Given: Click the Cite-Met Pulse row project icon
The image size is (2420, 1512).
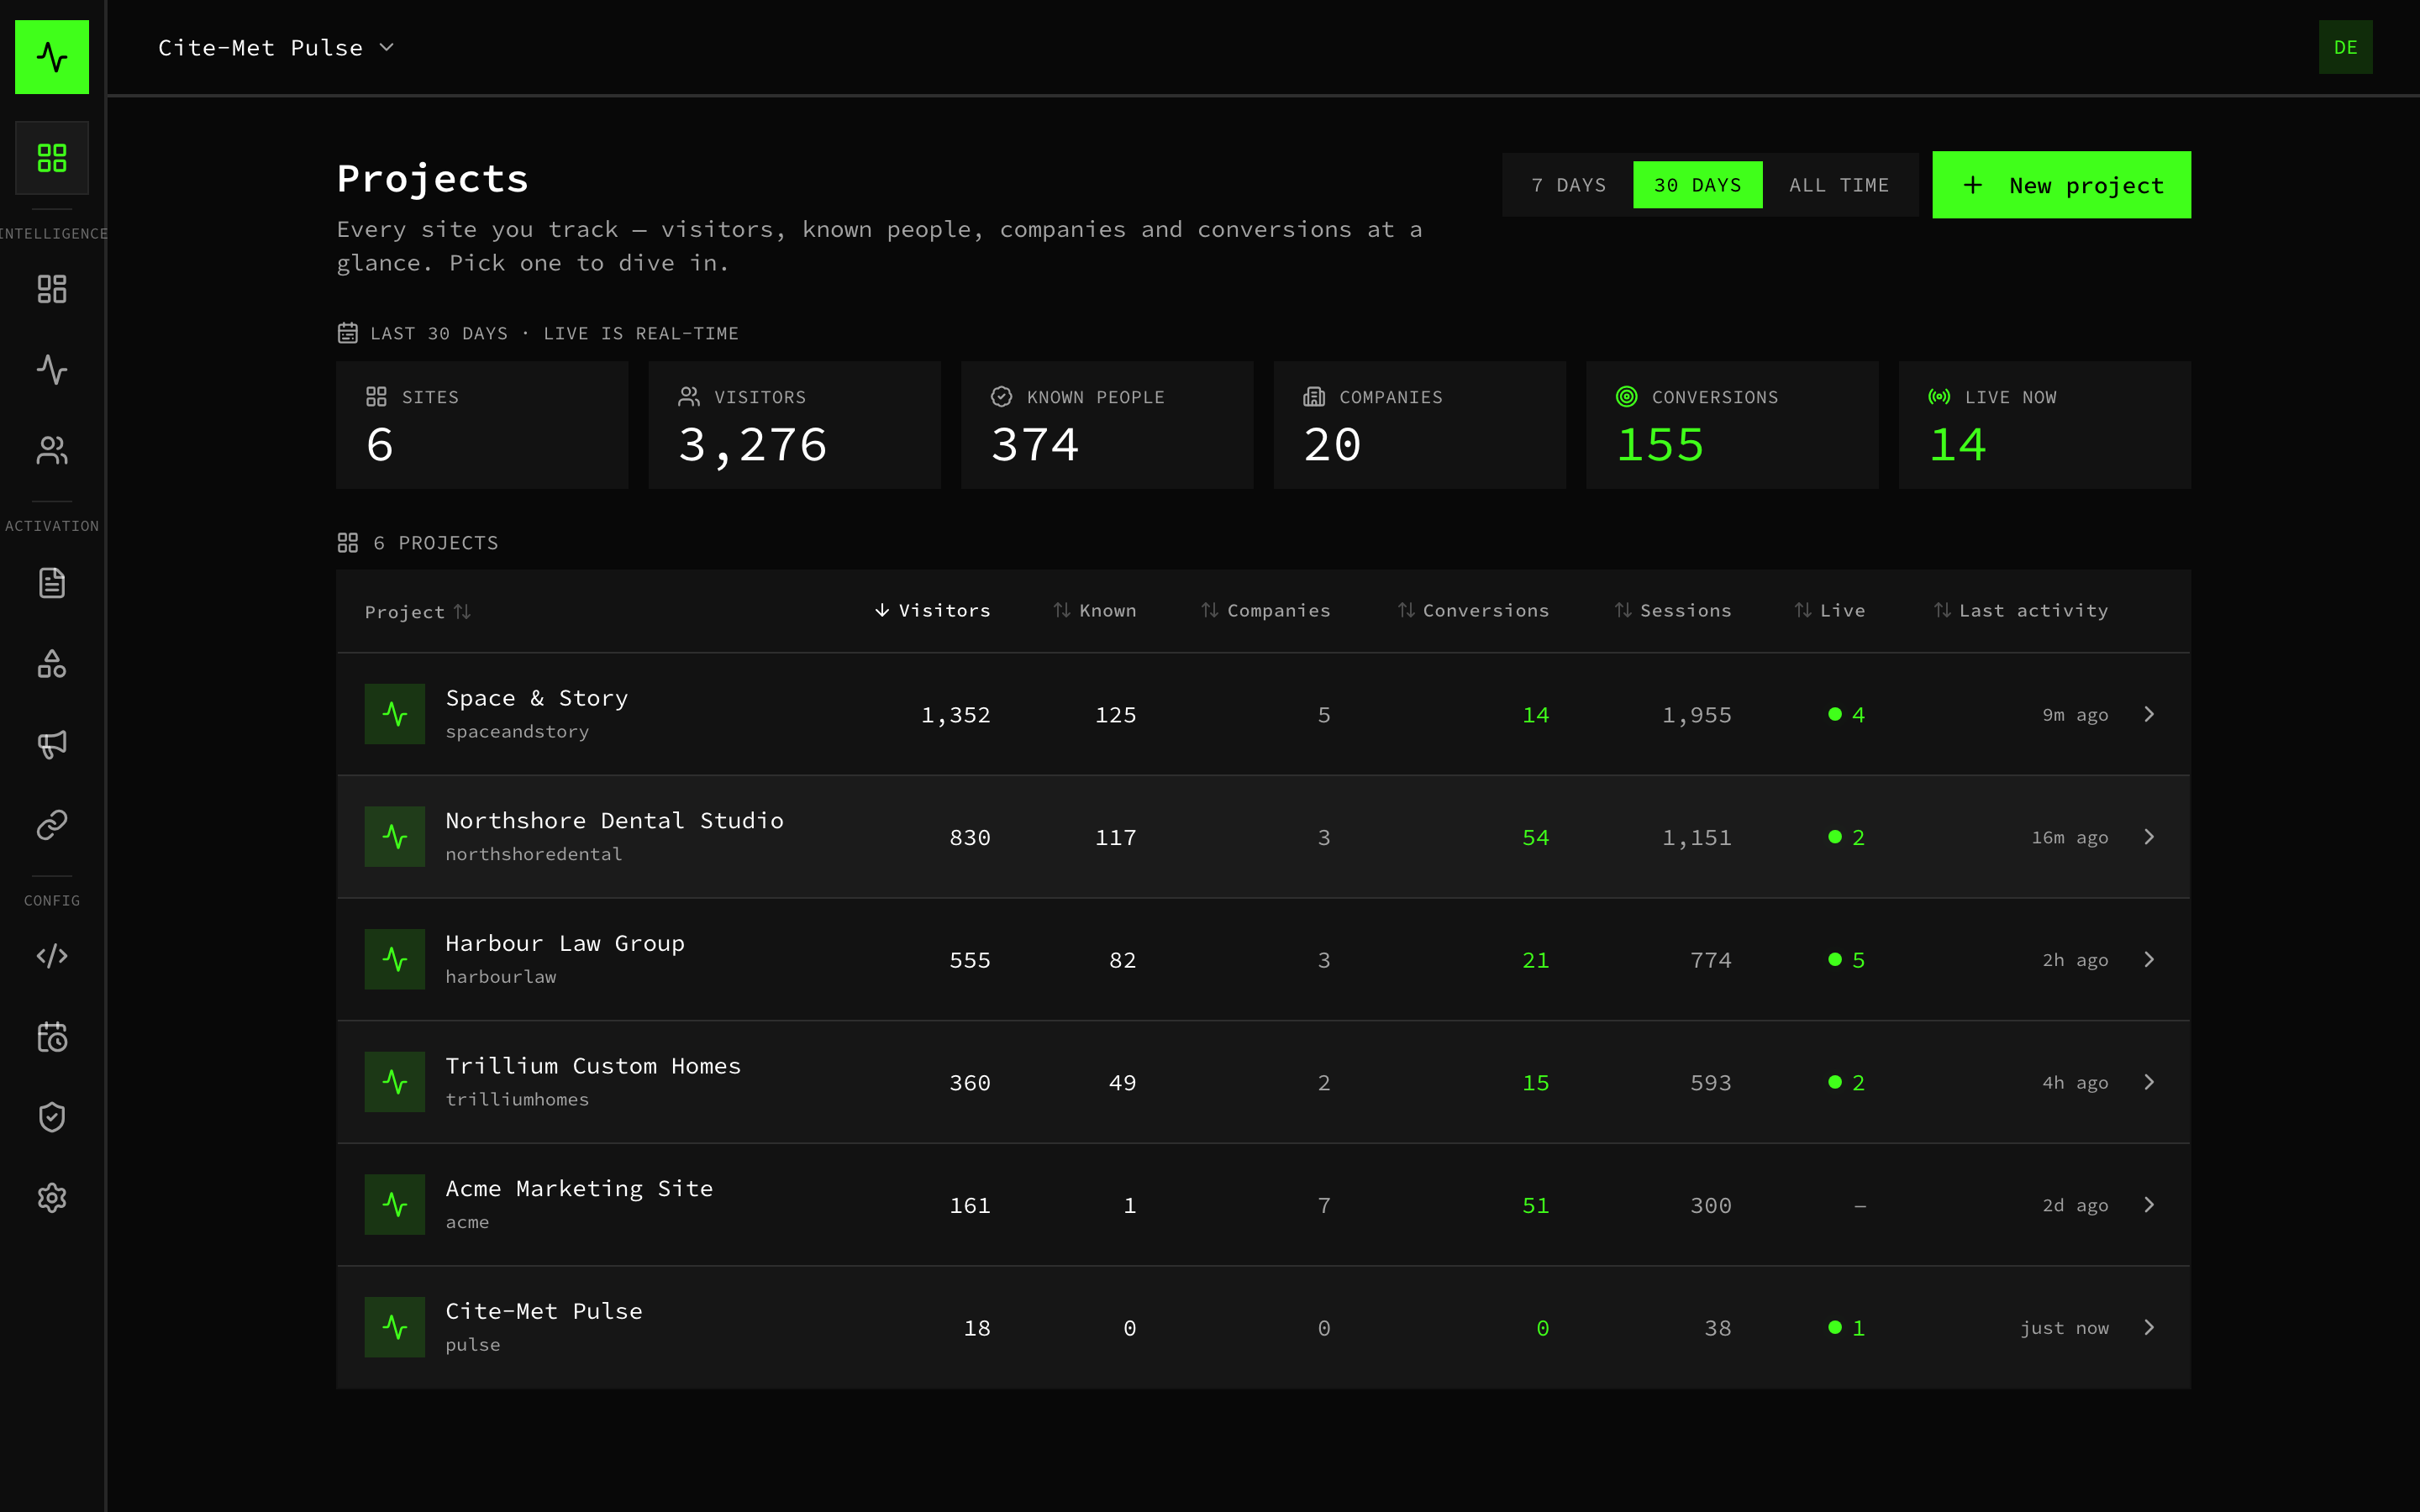Looking at the screenshot, I should (x=395, y=1328).
